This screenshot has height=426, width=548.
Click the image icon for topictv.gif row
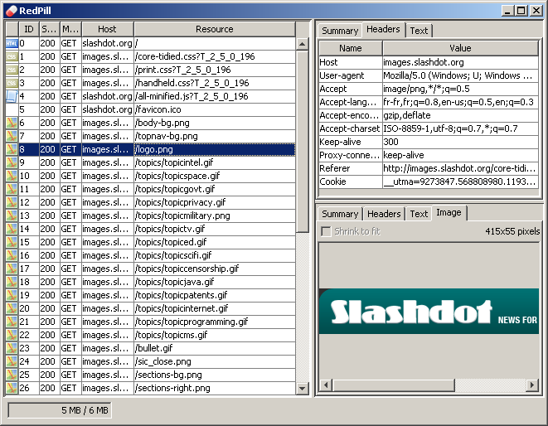(x=12, y=230)
